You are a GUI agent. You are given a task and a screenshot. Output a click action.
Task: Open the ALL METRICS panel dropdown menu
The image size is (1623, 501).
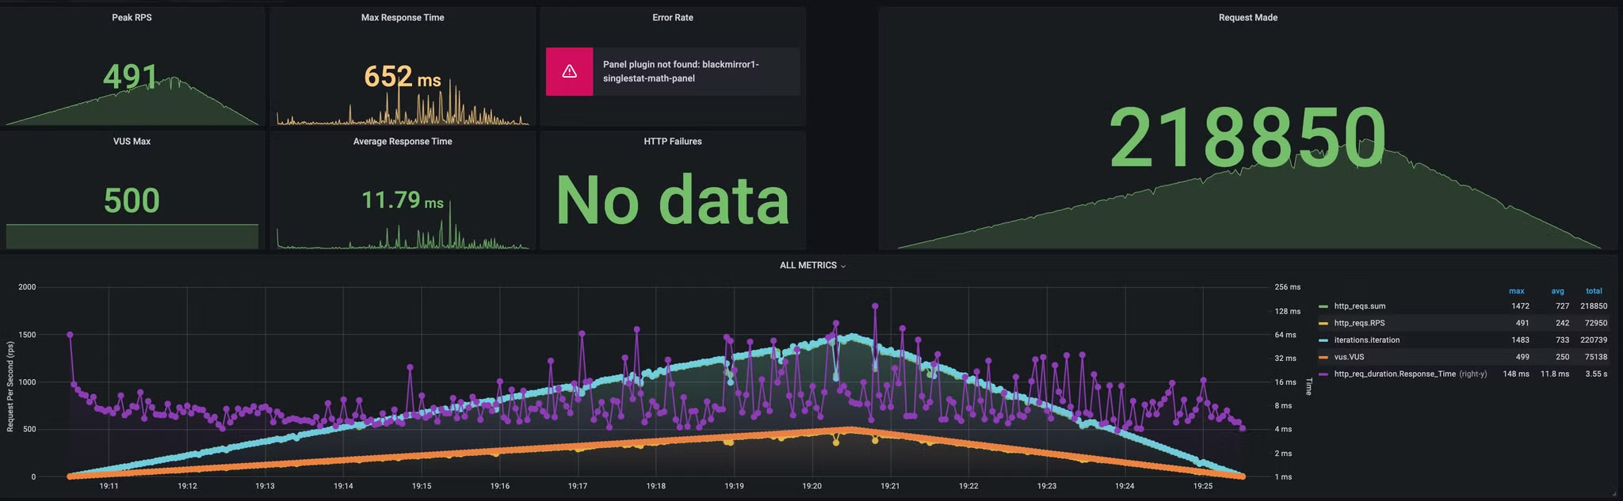812,266
